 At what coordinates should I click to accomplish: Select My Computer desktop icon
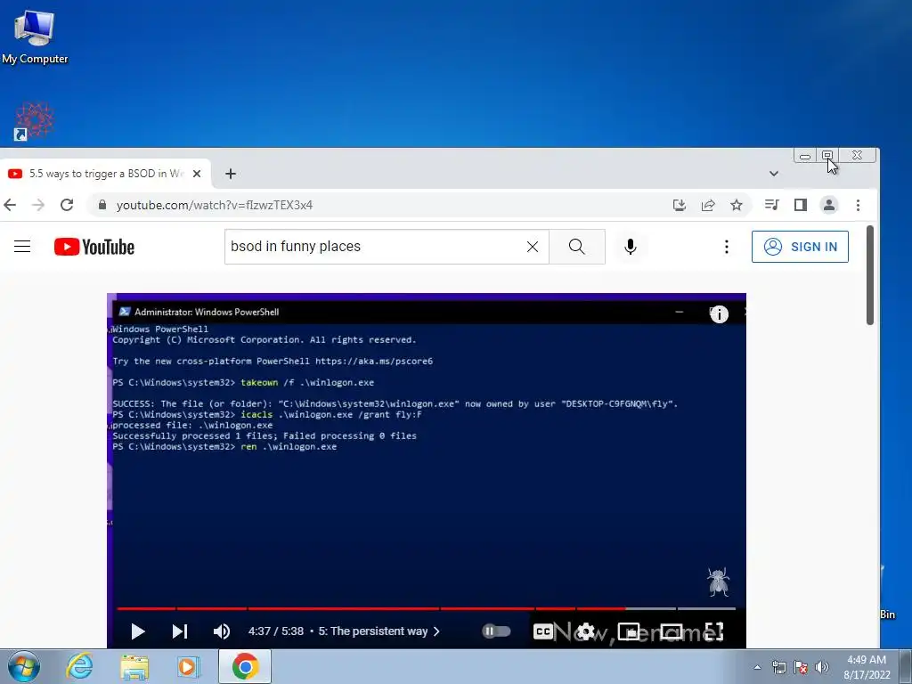(35, 37)
